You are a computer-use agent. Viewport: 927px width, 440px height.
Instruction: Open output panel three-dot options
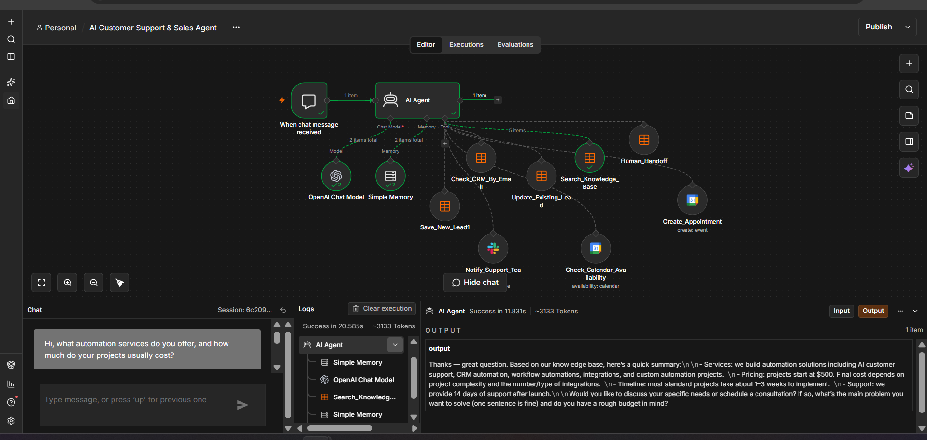[x=900, y=311]
